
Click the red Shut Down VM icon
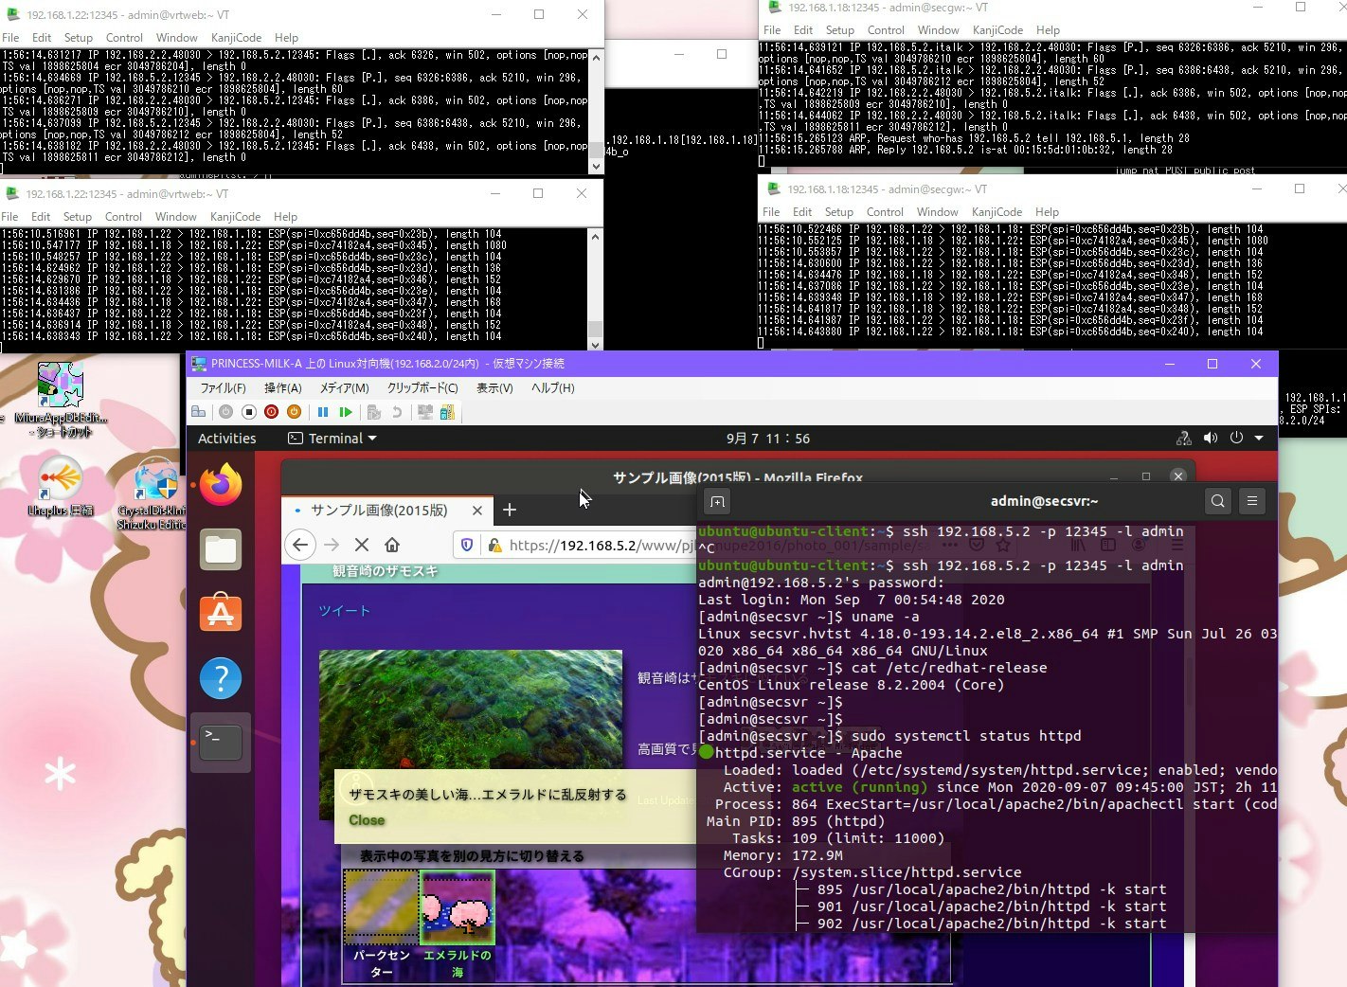tap(271, 412)
